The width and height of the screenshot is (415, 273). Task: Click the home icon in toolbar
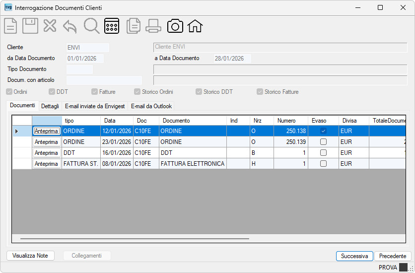coord(195,26)
